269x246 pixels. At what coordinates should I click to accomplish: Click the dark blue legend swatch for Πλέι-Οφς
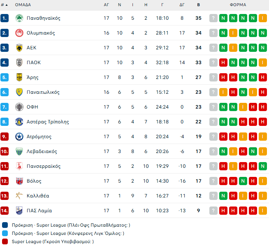pos(5,225)
